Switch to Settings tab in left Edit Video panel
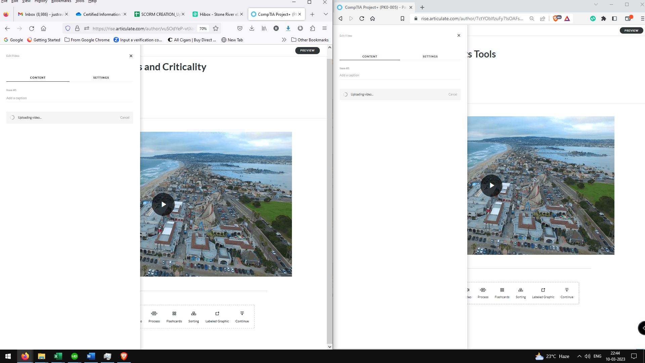The width and height of the screenshot is (645, 363). [101, 78]
